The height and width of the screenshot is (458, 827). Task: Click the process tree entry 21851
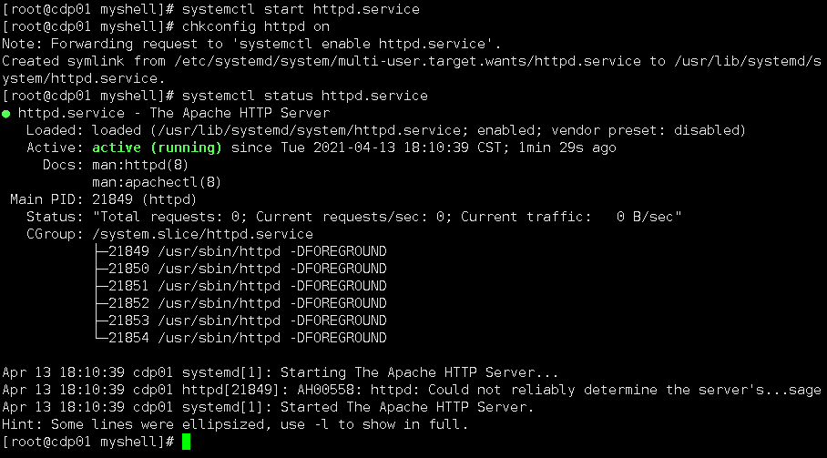click(248, 286)
